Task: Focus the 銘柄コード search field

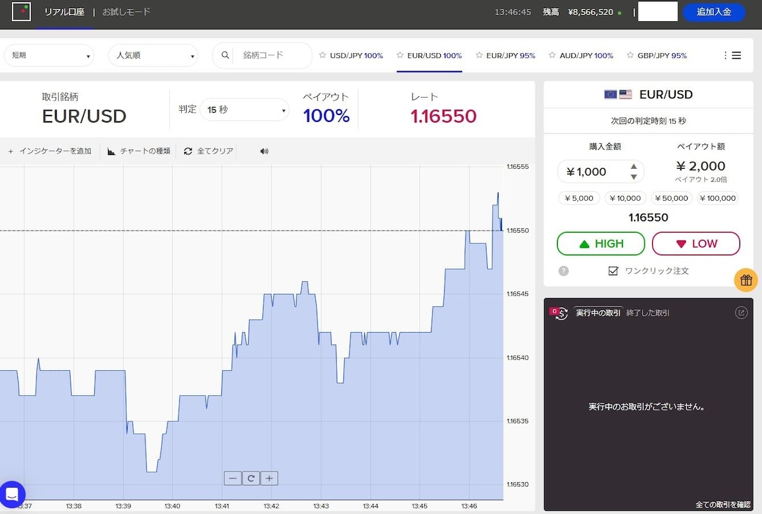Action: pos(272,55)
